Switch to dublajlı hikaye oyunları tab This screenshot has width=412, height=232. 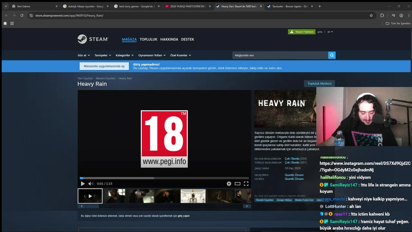pos(85,6)
